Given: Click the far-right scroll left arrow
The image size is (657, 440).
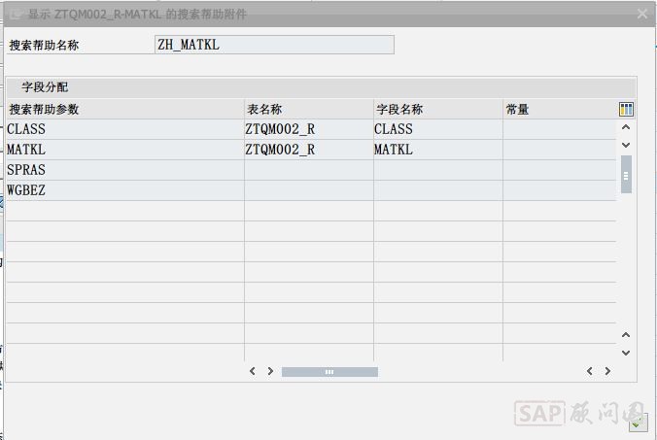Looking at the screenshot, I should 590,371.
